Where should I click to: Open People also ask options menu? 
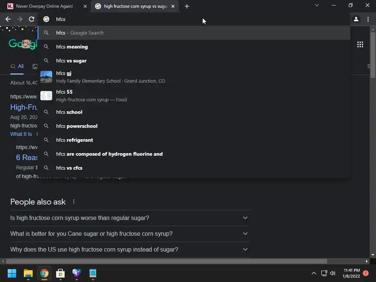coord(73,202)
